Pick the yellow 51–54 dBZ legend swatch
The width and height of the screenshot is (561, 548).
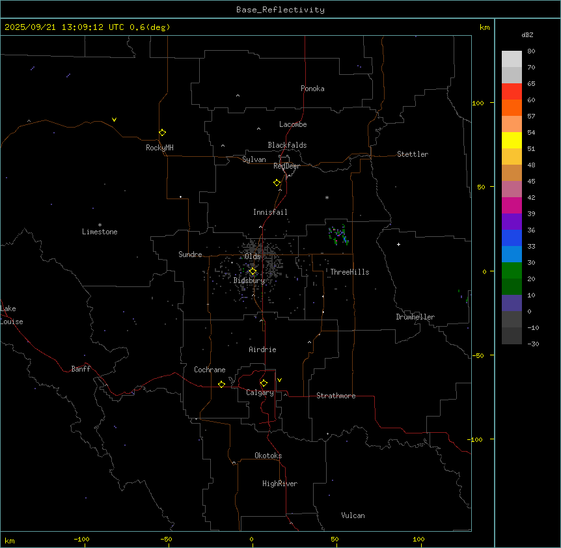(x=512, y=141)
